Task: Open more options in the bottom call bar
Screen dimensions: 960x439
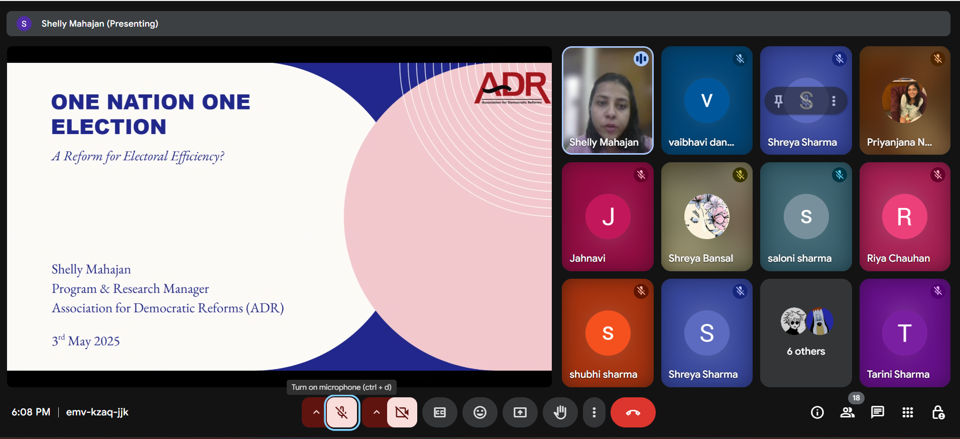Action: point(594,412)
